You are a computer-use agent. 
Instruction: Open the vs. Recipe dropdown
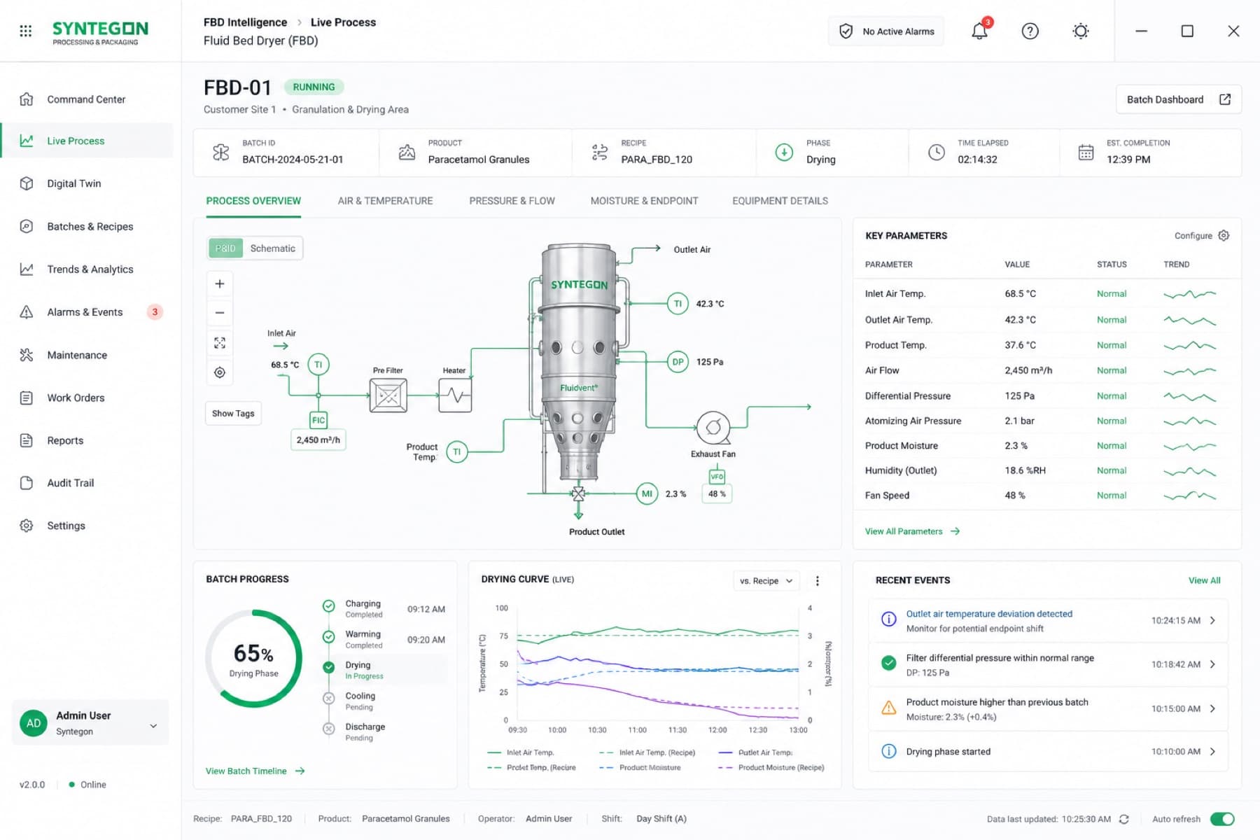point(766,580)
